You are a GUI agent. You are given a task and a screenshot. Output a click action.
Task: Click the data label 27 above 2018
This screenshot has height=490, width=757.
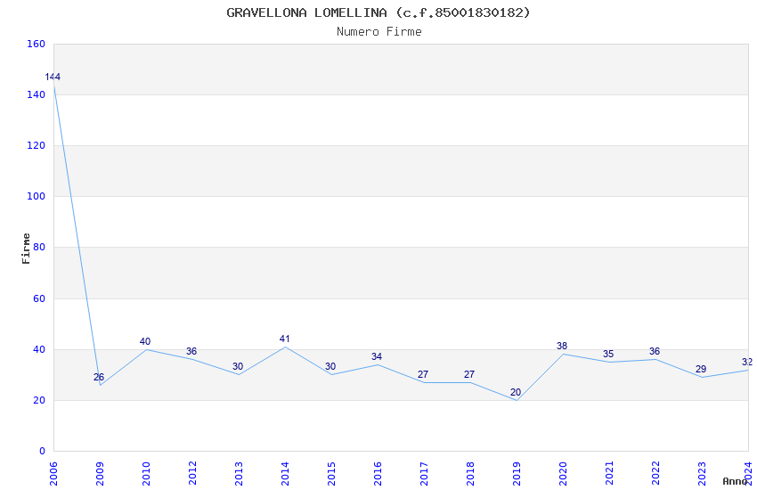(469, 374)
